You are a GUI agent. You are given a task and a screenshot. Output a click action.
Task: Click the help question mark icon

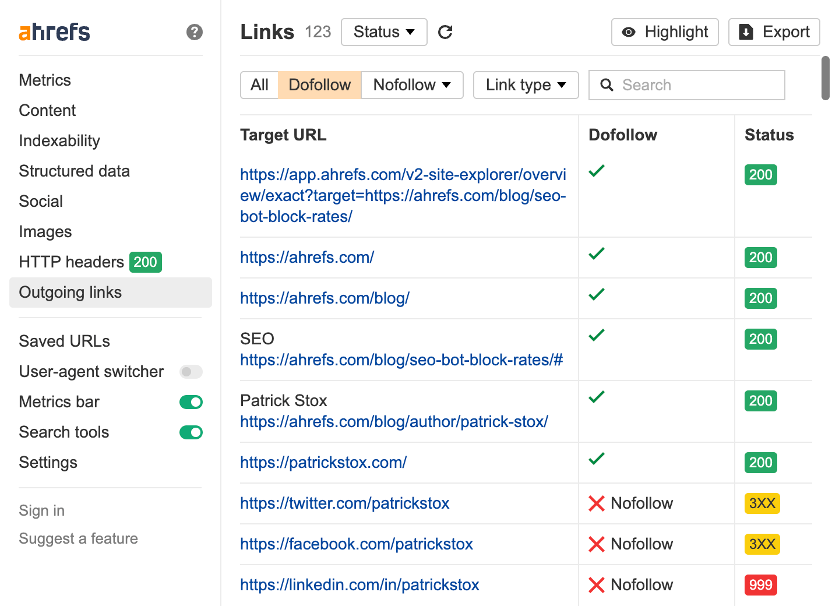[195, 32]
